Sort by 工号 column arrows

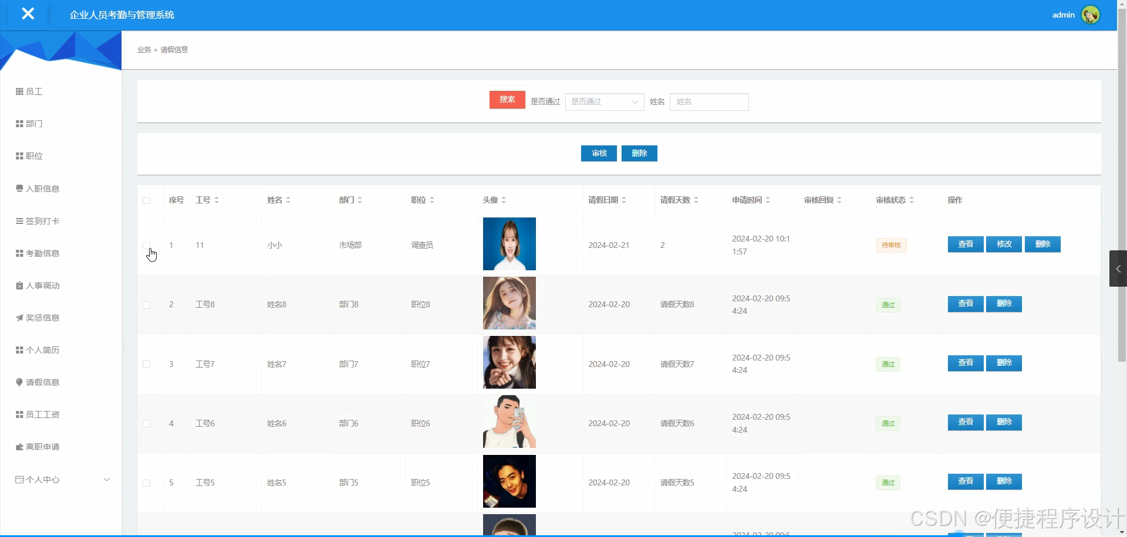point(217,200)
